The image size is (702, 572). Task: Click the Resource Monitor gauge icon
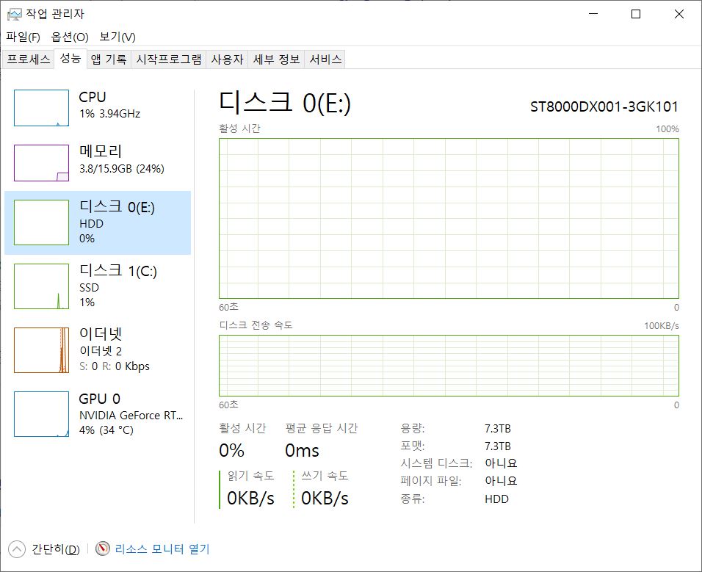[x=102, y=549]
